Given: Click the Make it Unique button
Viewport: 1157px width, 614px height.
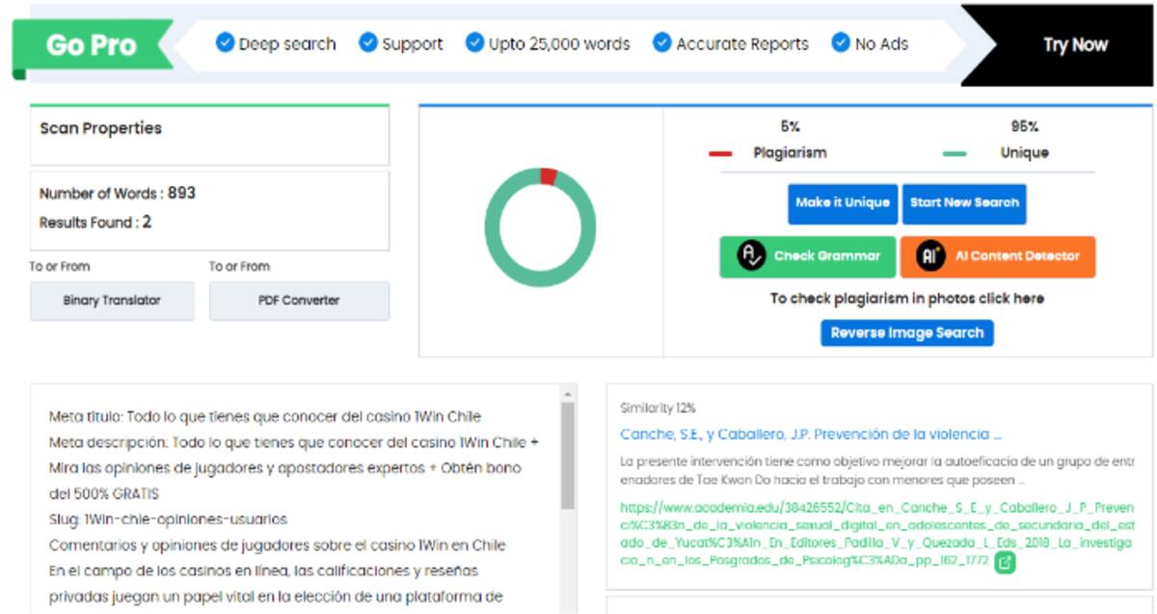Looking at the screenshot, I should pyautogui.click(x=842, y=203).
